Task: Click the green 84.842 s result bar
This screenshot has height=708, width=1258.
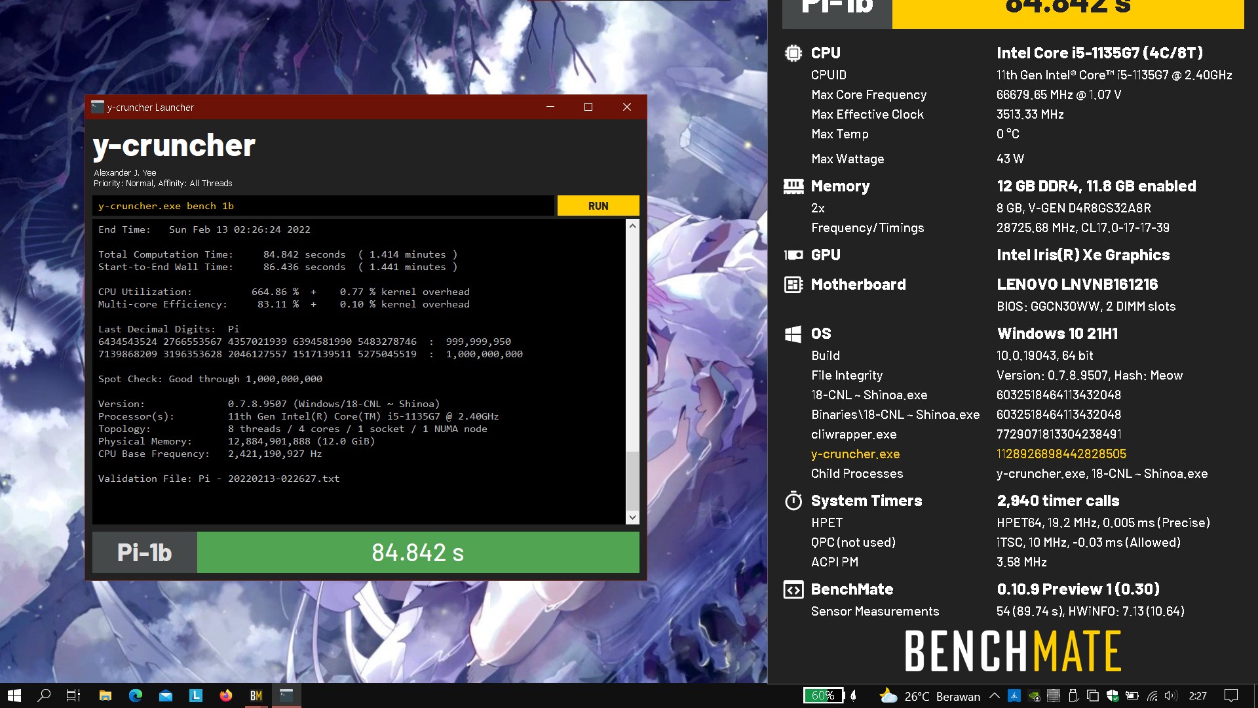Action: pos(418,553)
